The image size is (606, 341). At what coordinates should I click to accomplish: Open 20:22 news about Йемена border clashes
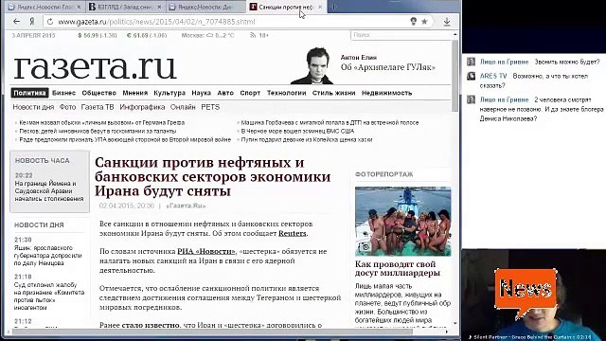pyautogui.click(x=49, y=191)
